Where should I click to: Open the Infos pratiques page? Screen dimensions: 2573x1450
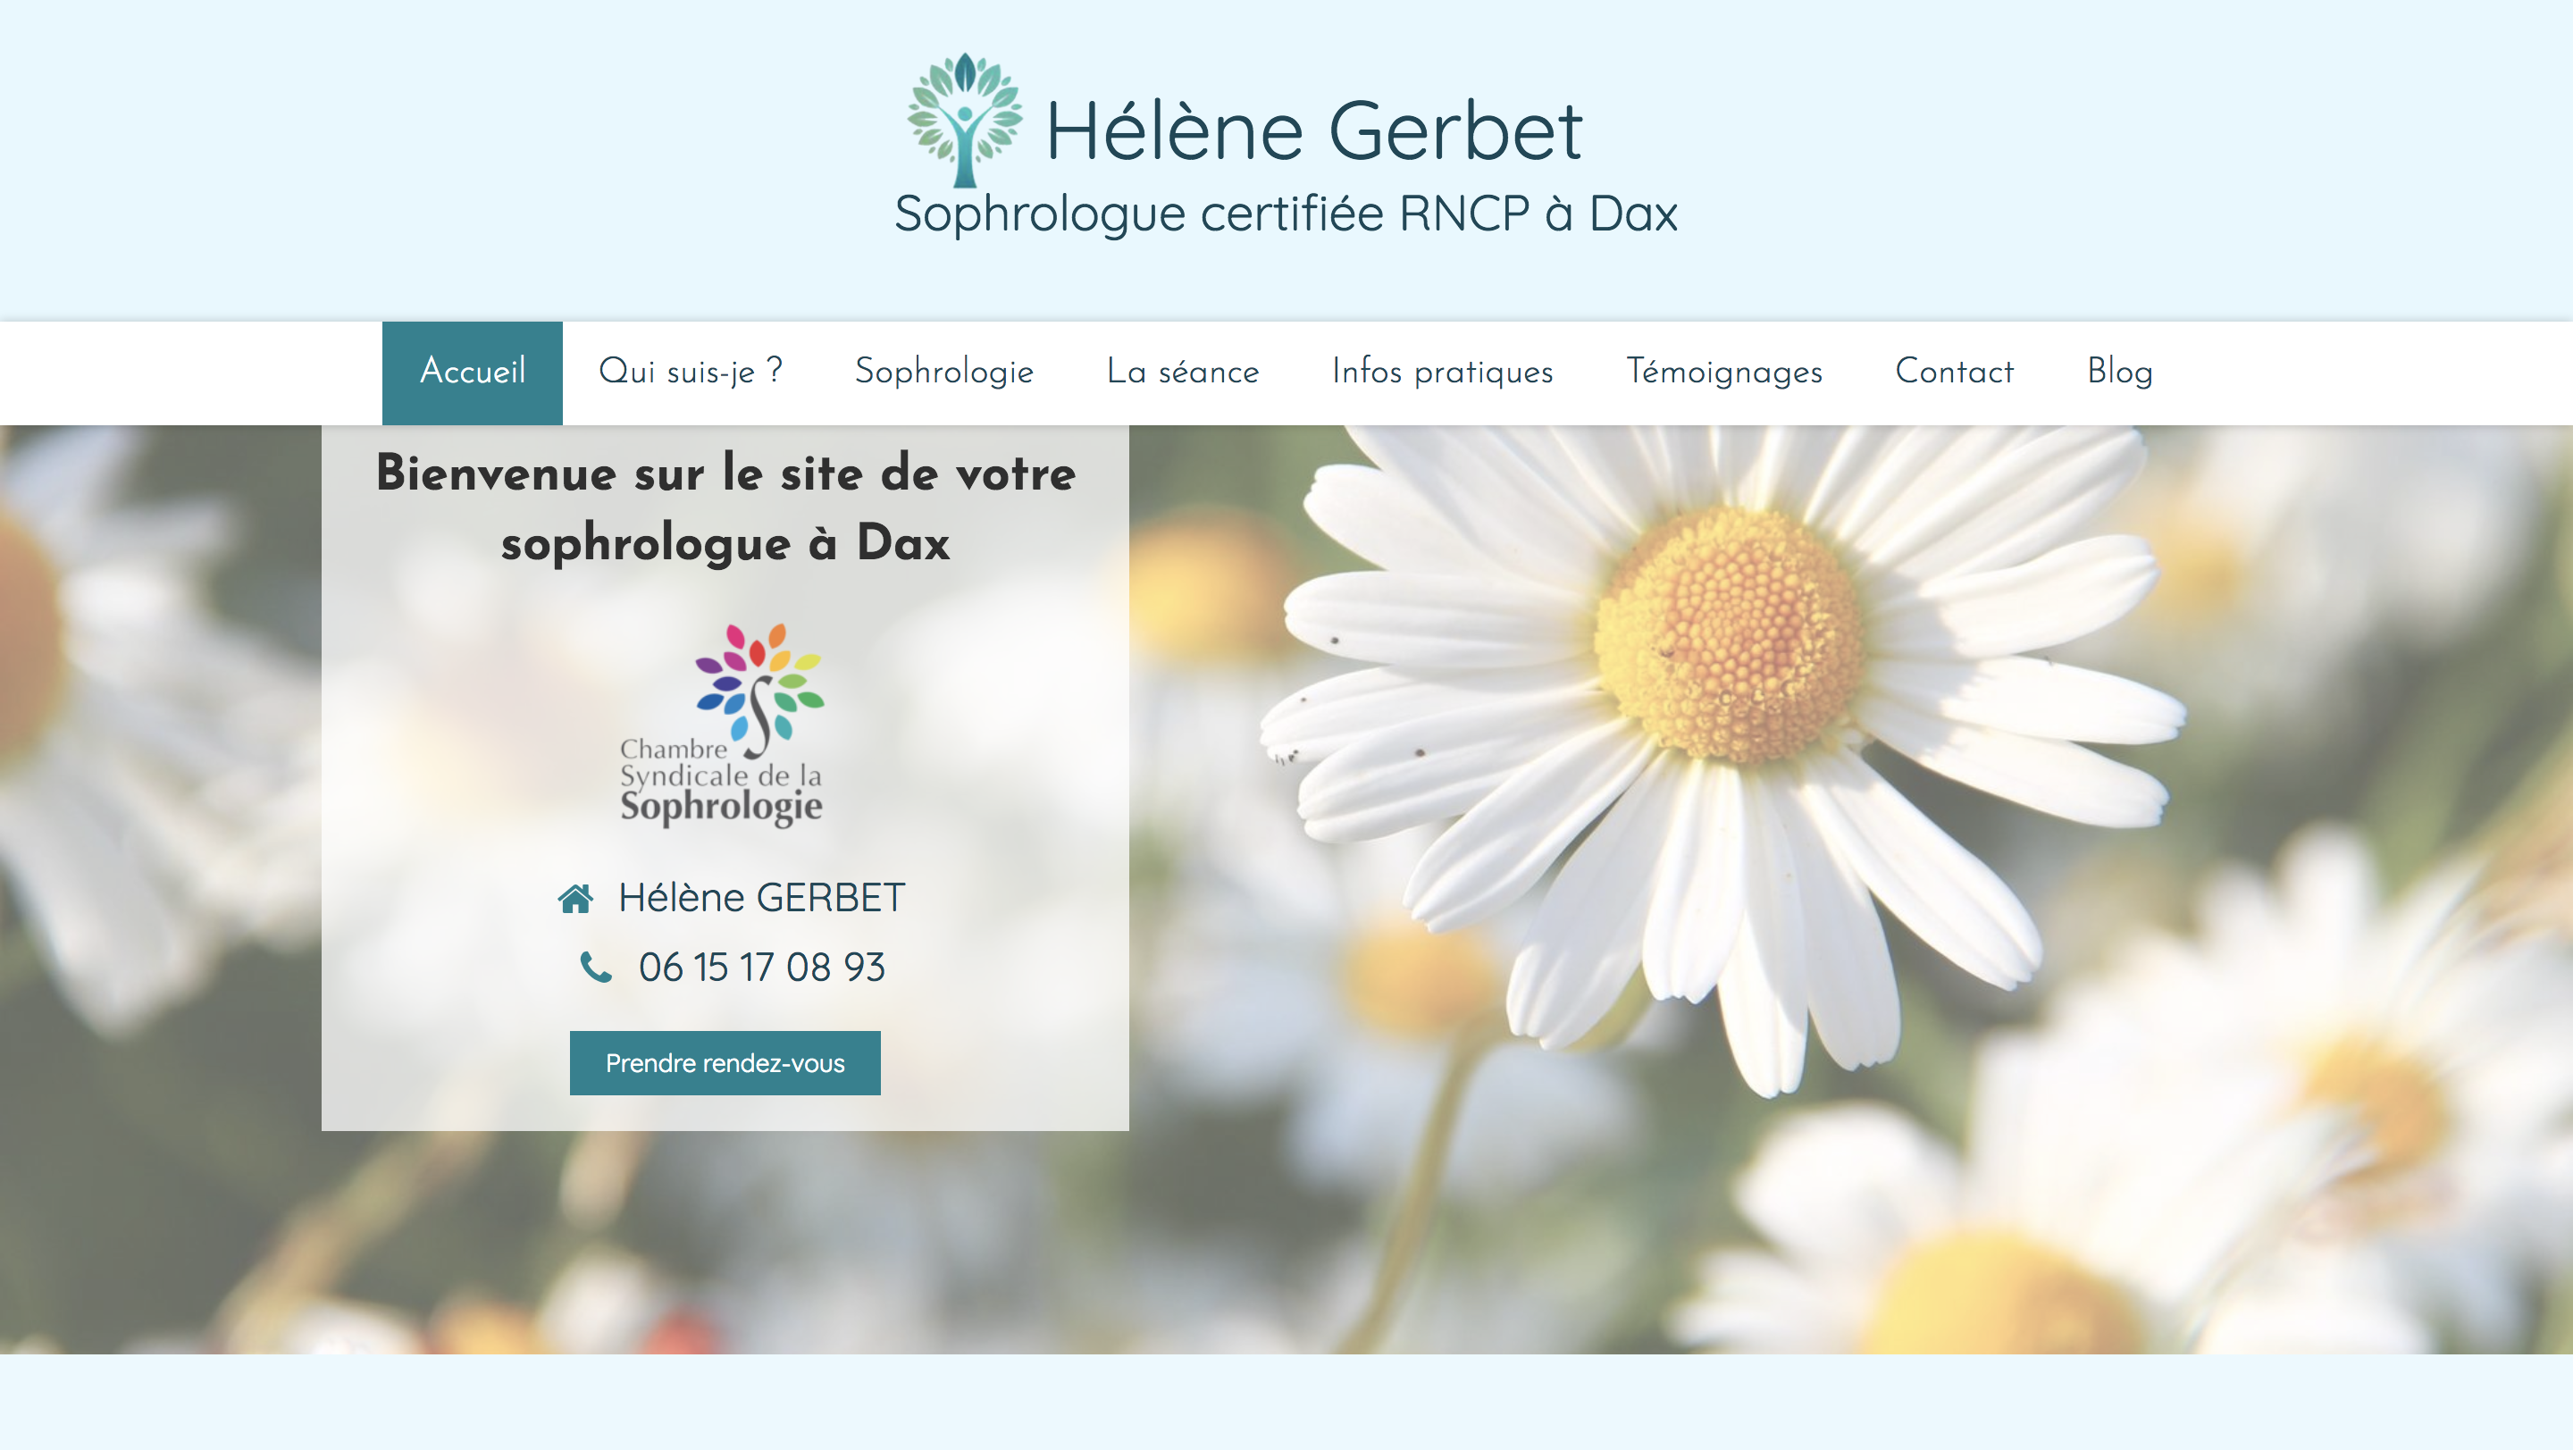(x=1442, y=373)
